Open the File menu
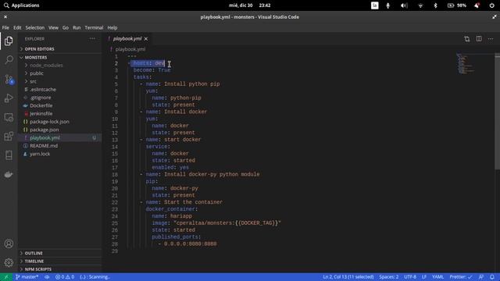500x281 pixels. tap(5, 28)
